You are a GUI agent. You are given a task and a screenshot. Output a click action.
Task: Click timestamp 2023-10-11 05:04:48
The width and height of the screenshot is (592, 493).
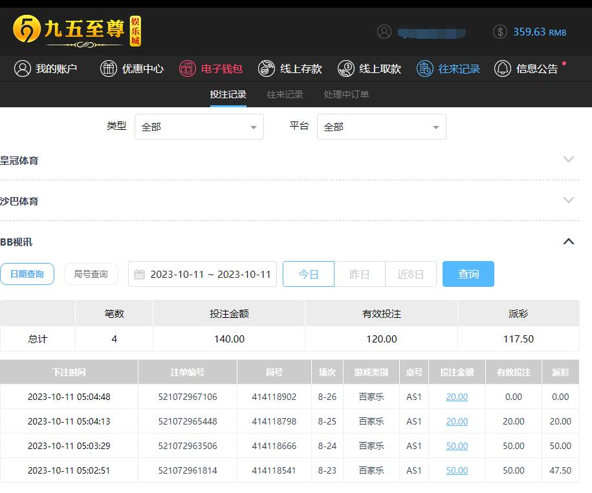pos(69,397)
